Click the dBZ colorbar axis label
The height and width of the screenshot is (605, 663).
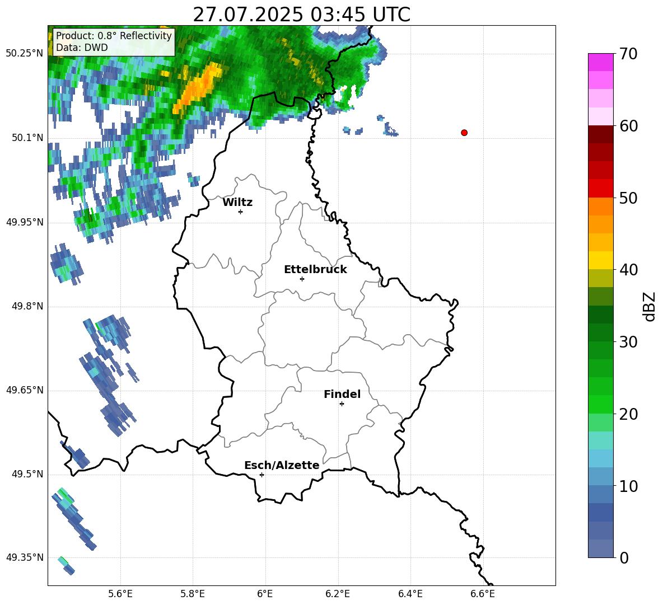[650, 306]
